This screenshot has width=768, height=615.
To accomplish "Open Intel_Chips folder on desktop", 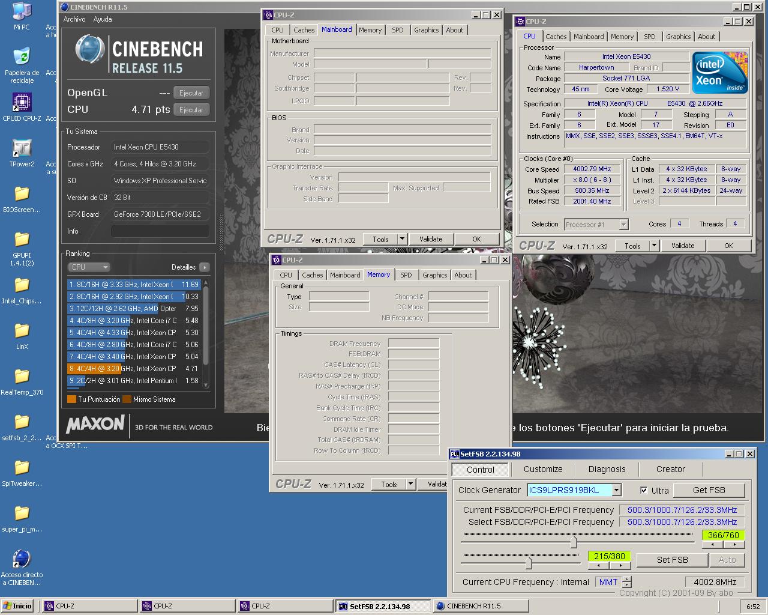I will [x=22, y=289].
